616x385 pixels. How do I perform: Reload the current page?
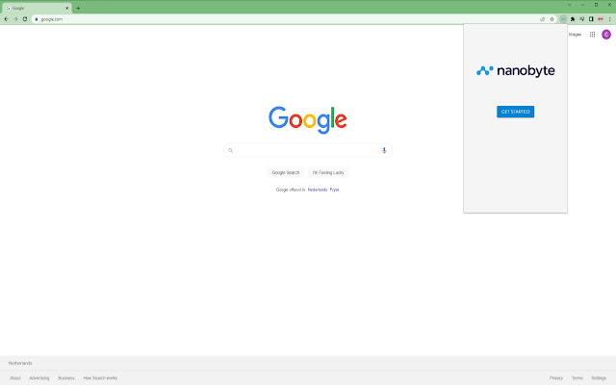[25, 19]
